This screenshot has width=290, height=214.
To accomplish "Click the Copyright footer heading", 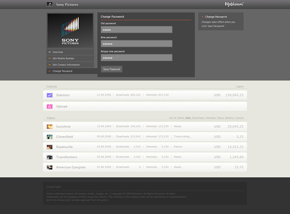I will click(54, 187).
